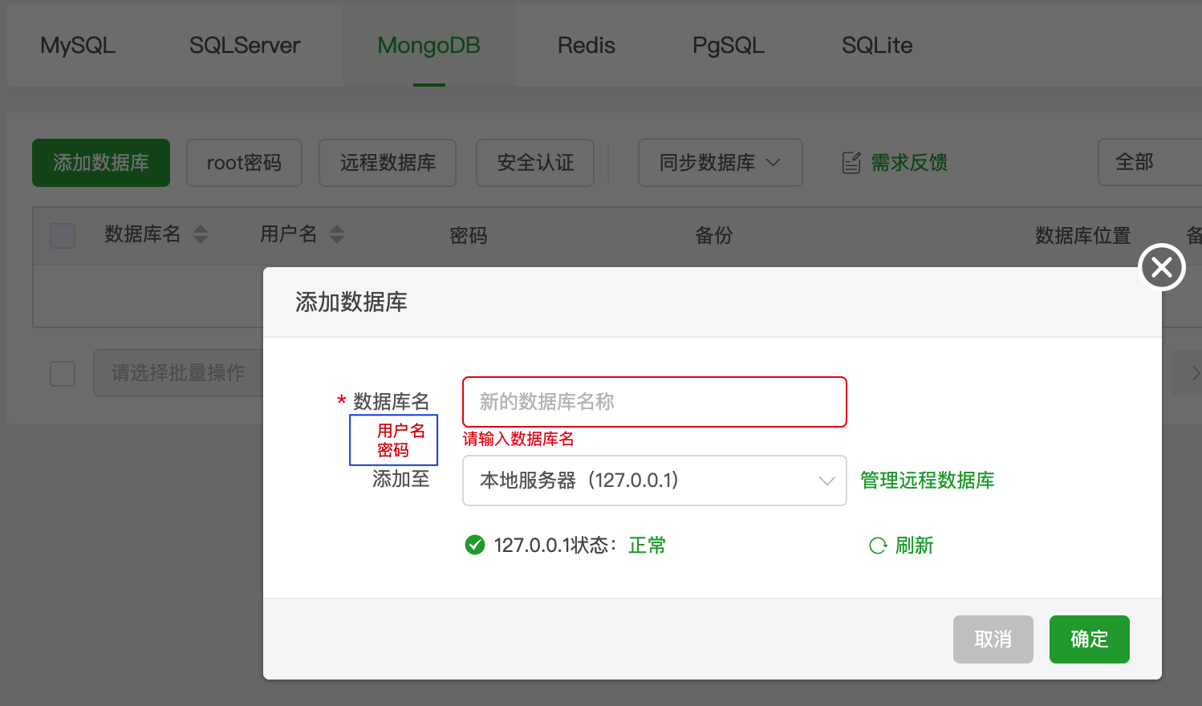Click the 密码 column header
The image size is (1202, 706).
[469, 236]
